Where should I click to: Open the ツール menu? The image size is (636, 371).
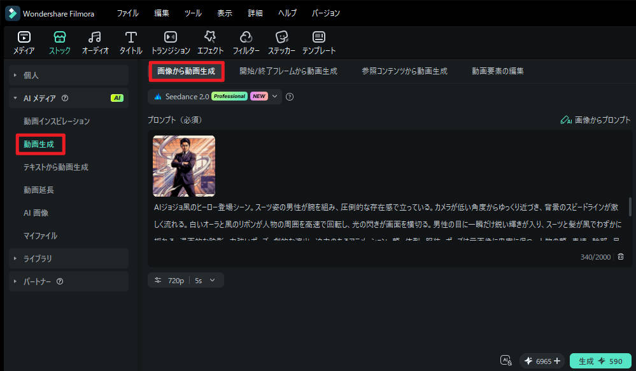[193, 13]
